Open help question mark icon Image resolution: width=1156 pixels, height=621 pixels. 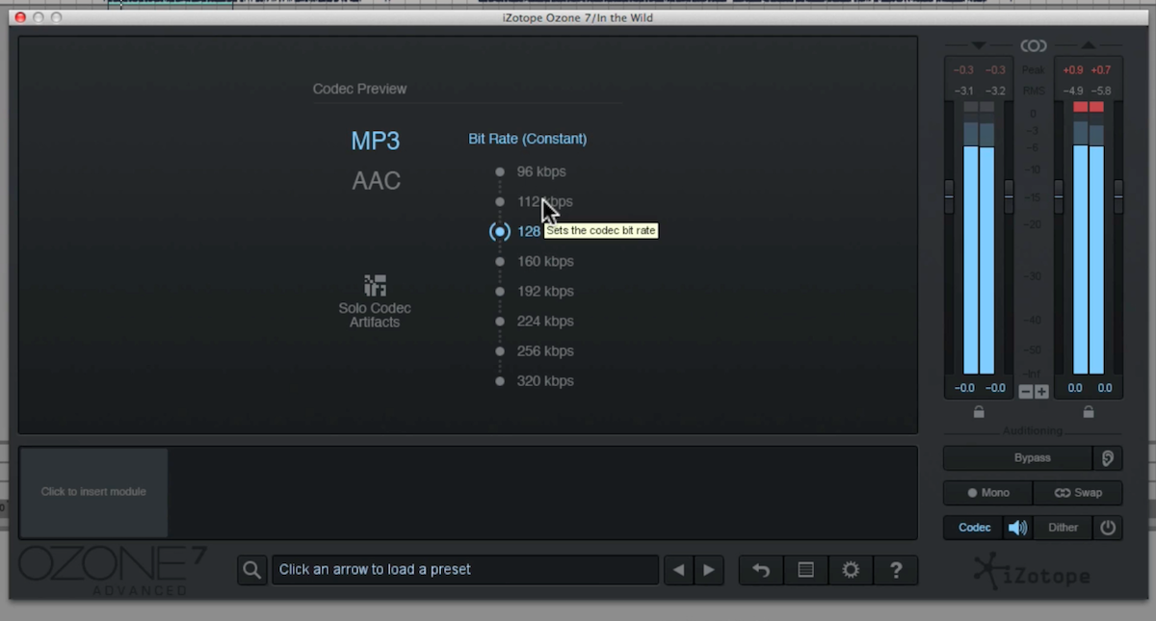coord(896,570)
